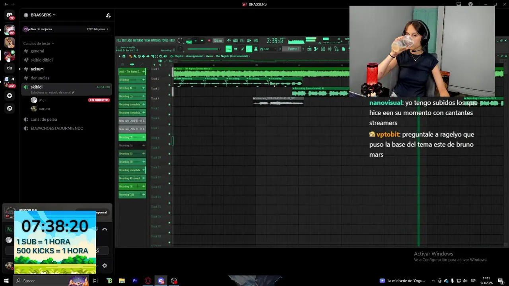Select the playlist paint brush tool
The height and width of the screenshot is (286, 509).
point(134,56)
